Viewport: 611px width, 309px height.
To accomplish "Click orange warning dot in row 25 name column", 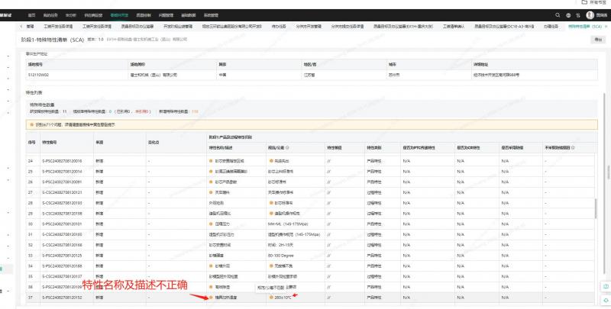I will (x=212, y=171).
